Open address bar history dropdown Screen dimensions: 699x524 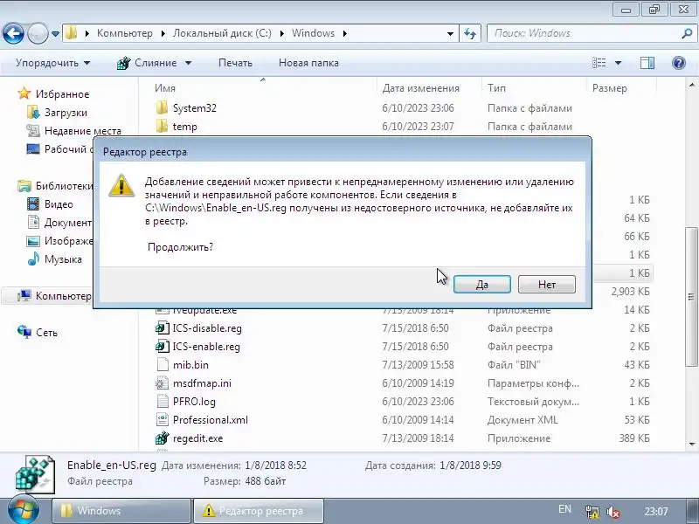450,33
